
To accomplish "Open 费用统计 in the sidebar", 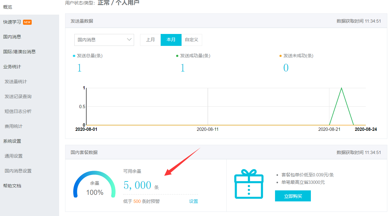I will click(13, 126).
